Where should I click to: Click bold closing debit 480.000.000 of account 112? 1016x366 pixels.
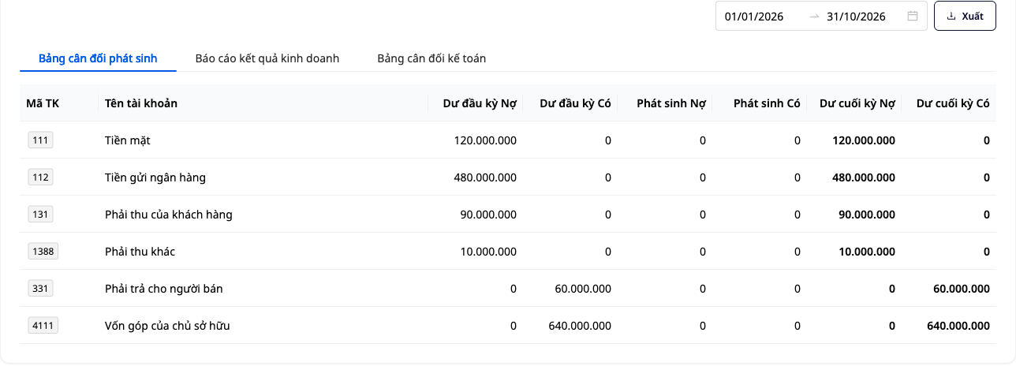point(864,177)
